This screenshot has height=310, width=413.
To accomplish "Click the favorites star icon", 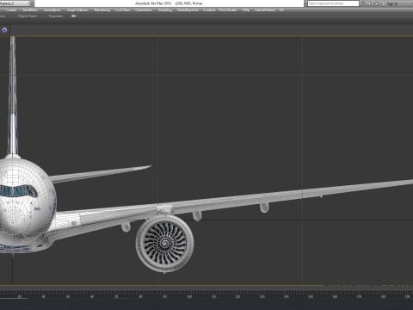I will [376, 3].
